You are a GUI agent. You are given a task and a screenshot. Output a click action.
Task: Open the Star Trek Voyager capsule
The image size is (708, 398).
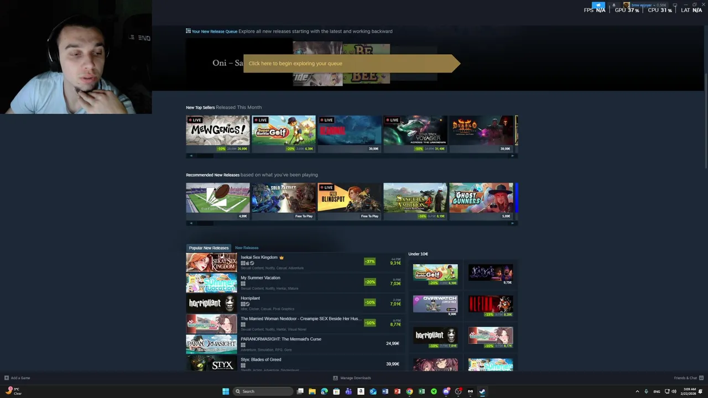click(x=415, y=134)
